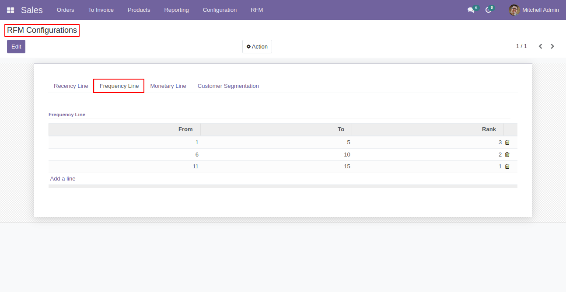
Task: Open the Reporting menu
Action: pos(177,10)
